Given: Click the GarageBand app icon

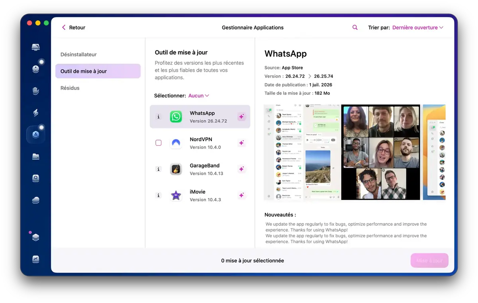Looking at the screenshot, I should [176, 169].
